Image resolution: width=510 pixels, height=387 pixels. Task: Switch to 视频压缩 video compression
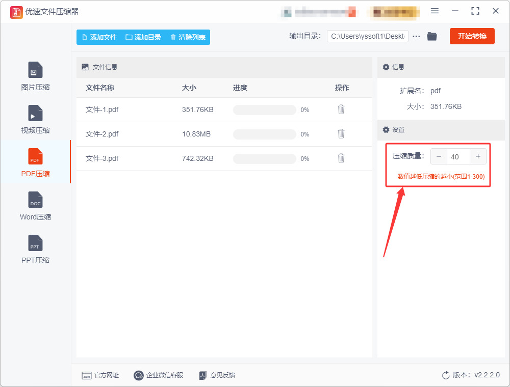(x=35, y=119)
